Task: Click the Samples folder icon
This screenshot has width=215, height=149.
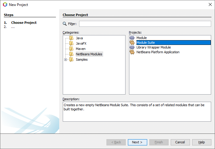Action: pos(71,59)
